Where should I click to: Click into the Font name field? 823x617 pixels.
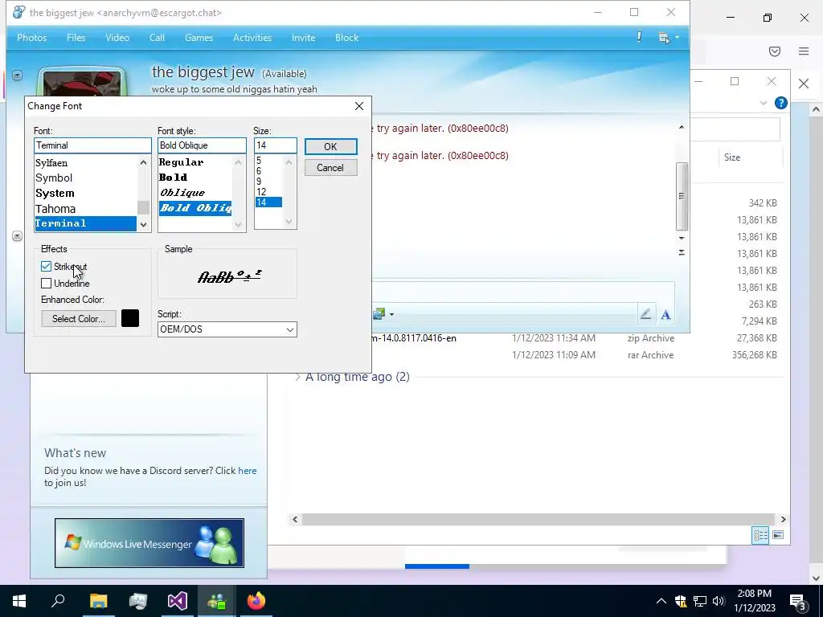pos(92,145)
